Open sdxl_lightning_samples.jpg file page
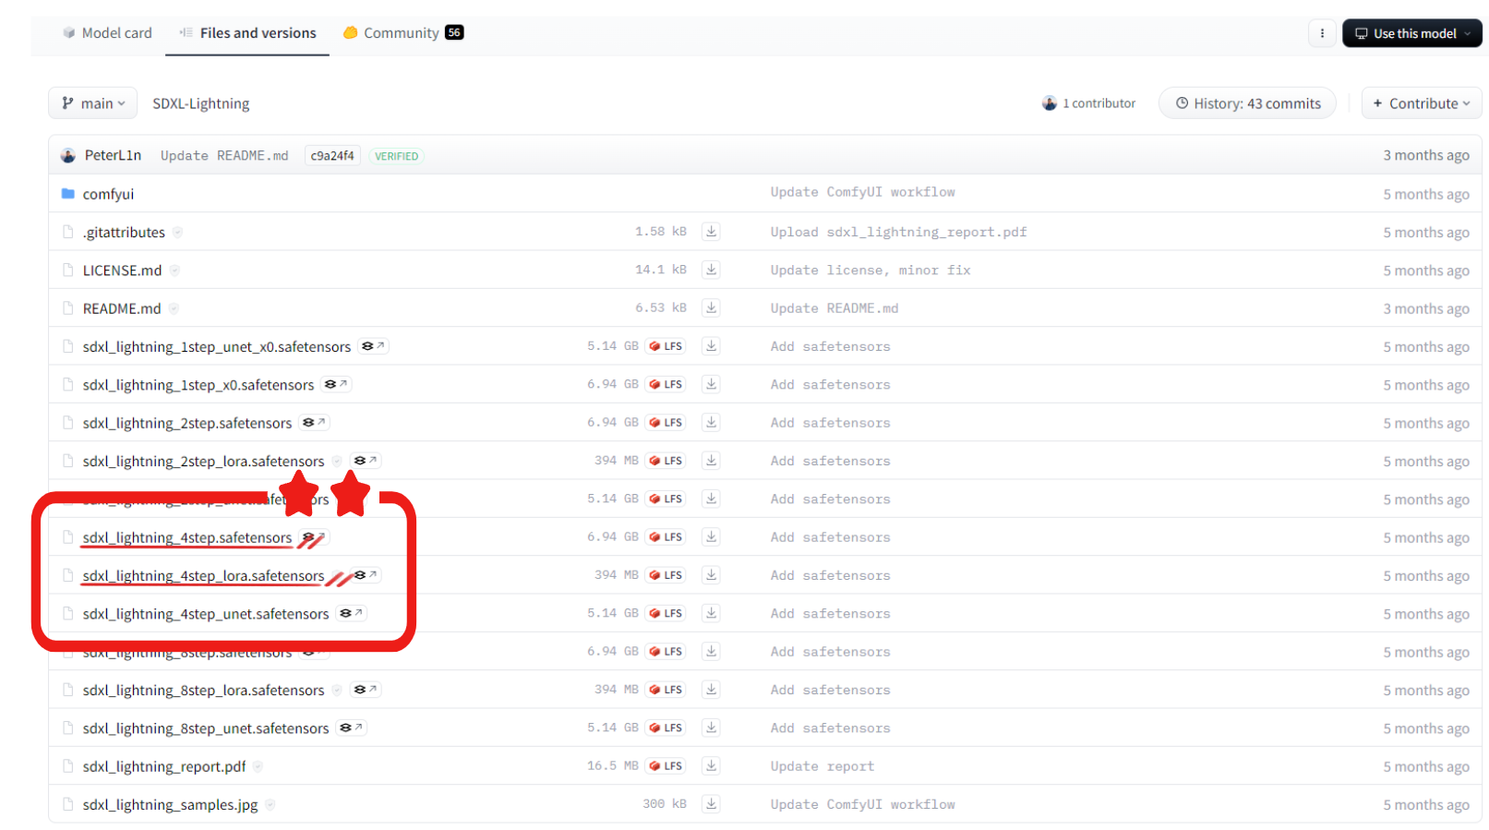 170,805
